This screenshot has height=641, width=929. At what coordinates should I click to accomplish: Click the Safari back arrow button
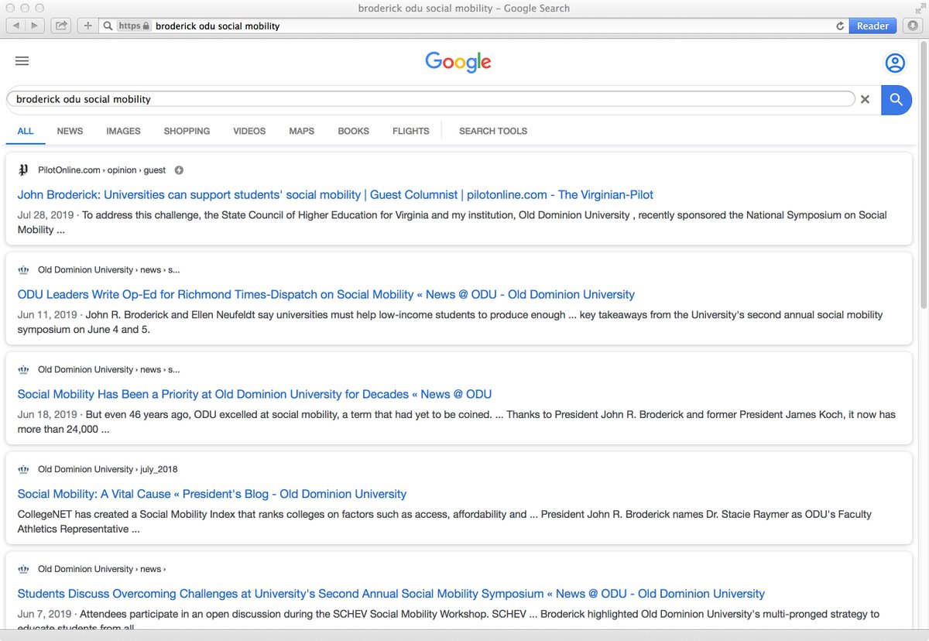click(16, 26)
